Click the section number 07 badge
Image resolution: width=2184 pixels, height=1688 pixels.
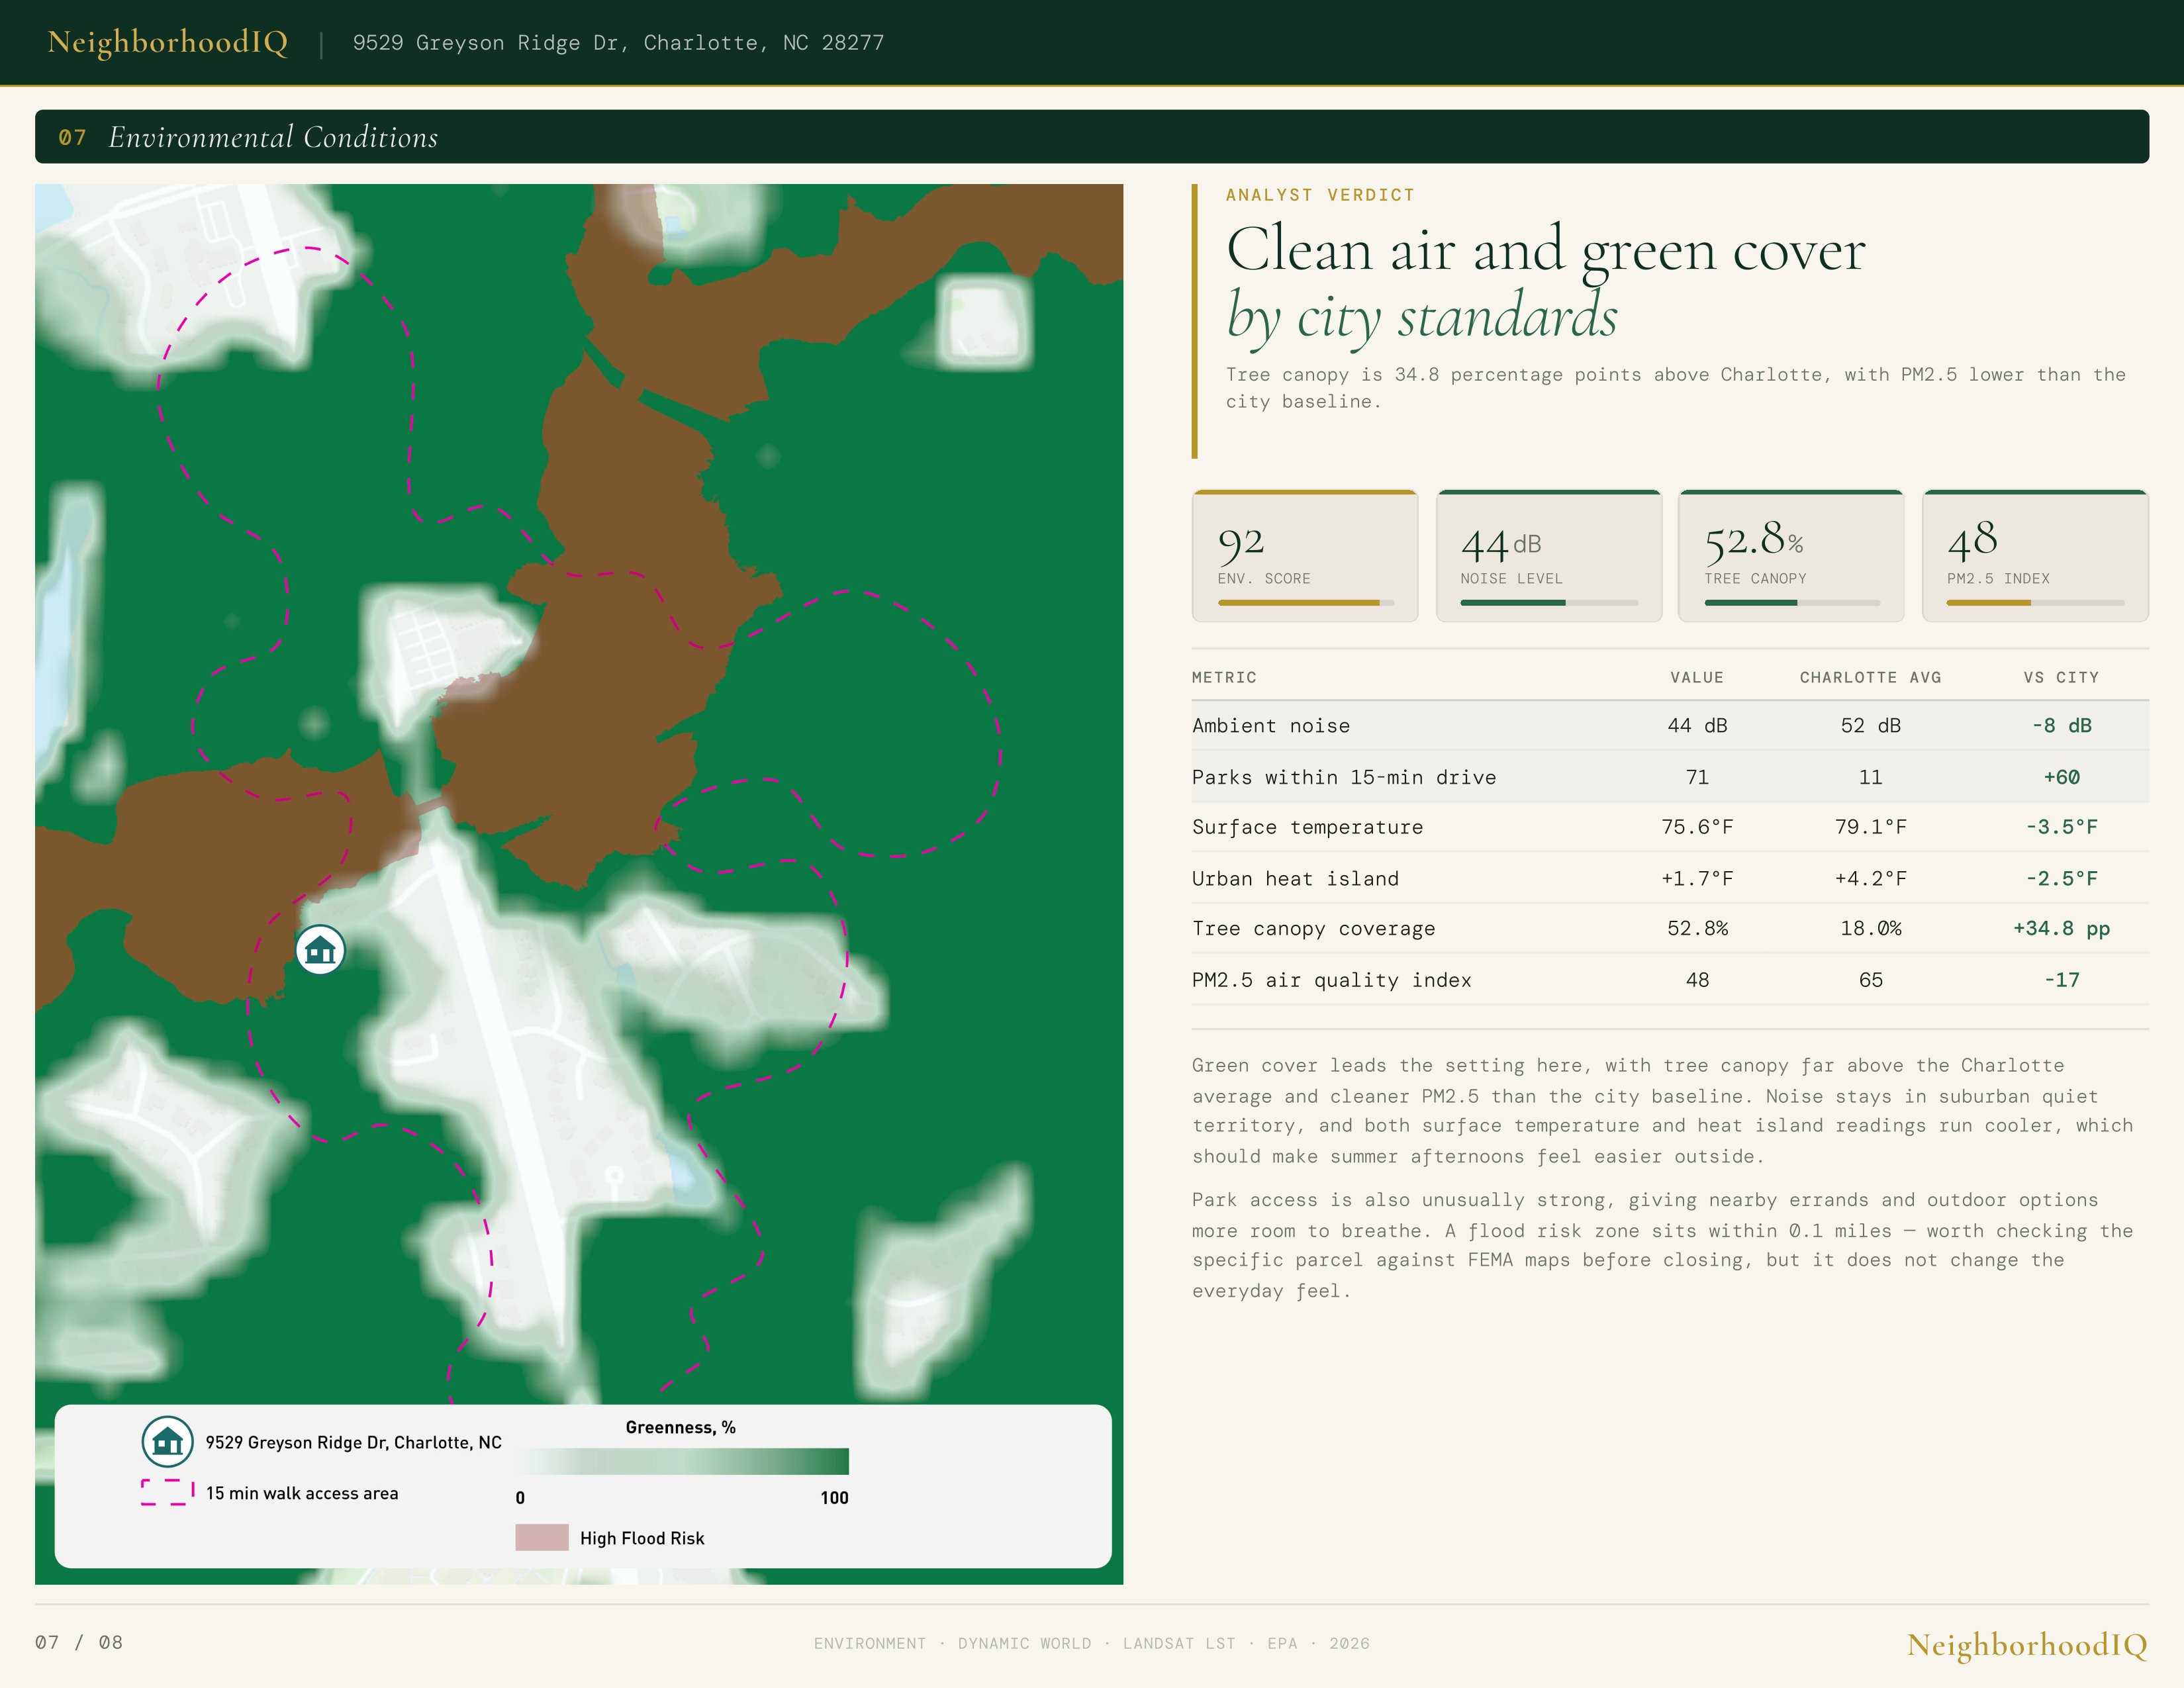click(x=72, y=138)
